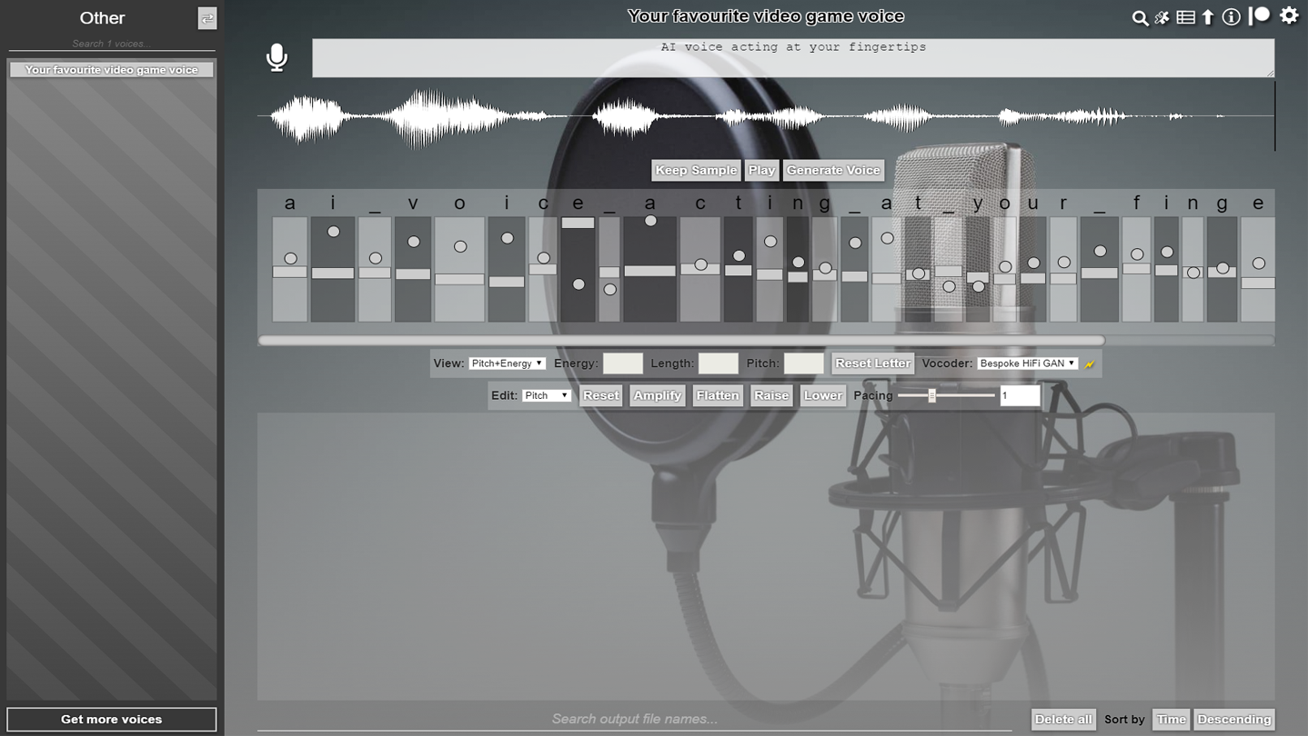Open the batch table list icon
The image size is (1308, 736).
click(1185, 17)
